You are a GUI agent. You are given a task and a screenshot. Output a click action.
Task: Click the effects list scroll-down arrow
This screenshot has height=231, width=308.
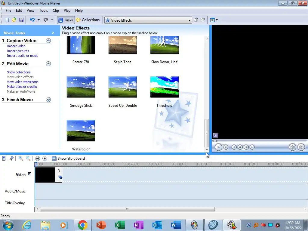click(x=207, y=150)
